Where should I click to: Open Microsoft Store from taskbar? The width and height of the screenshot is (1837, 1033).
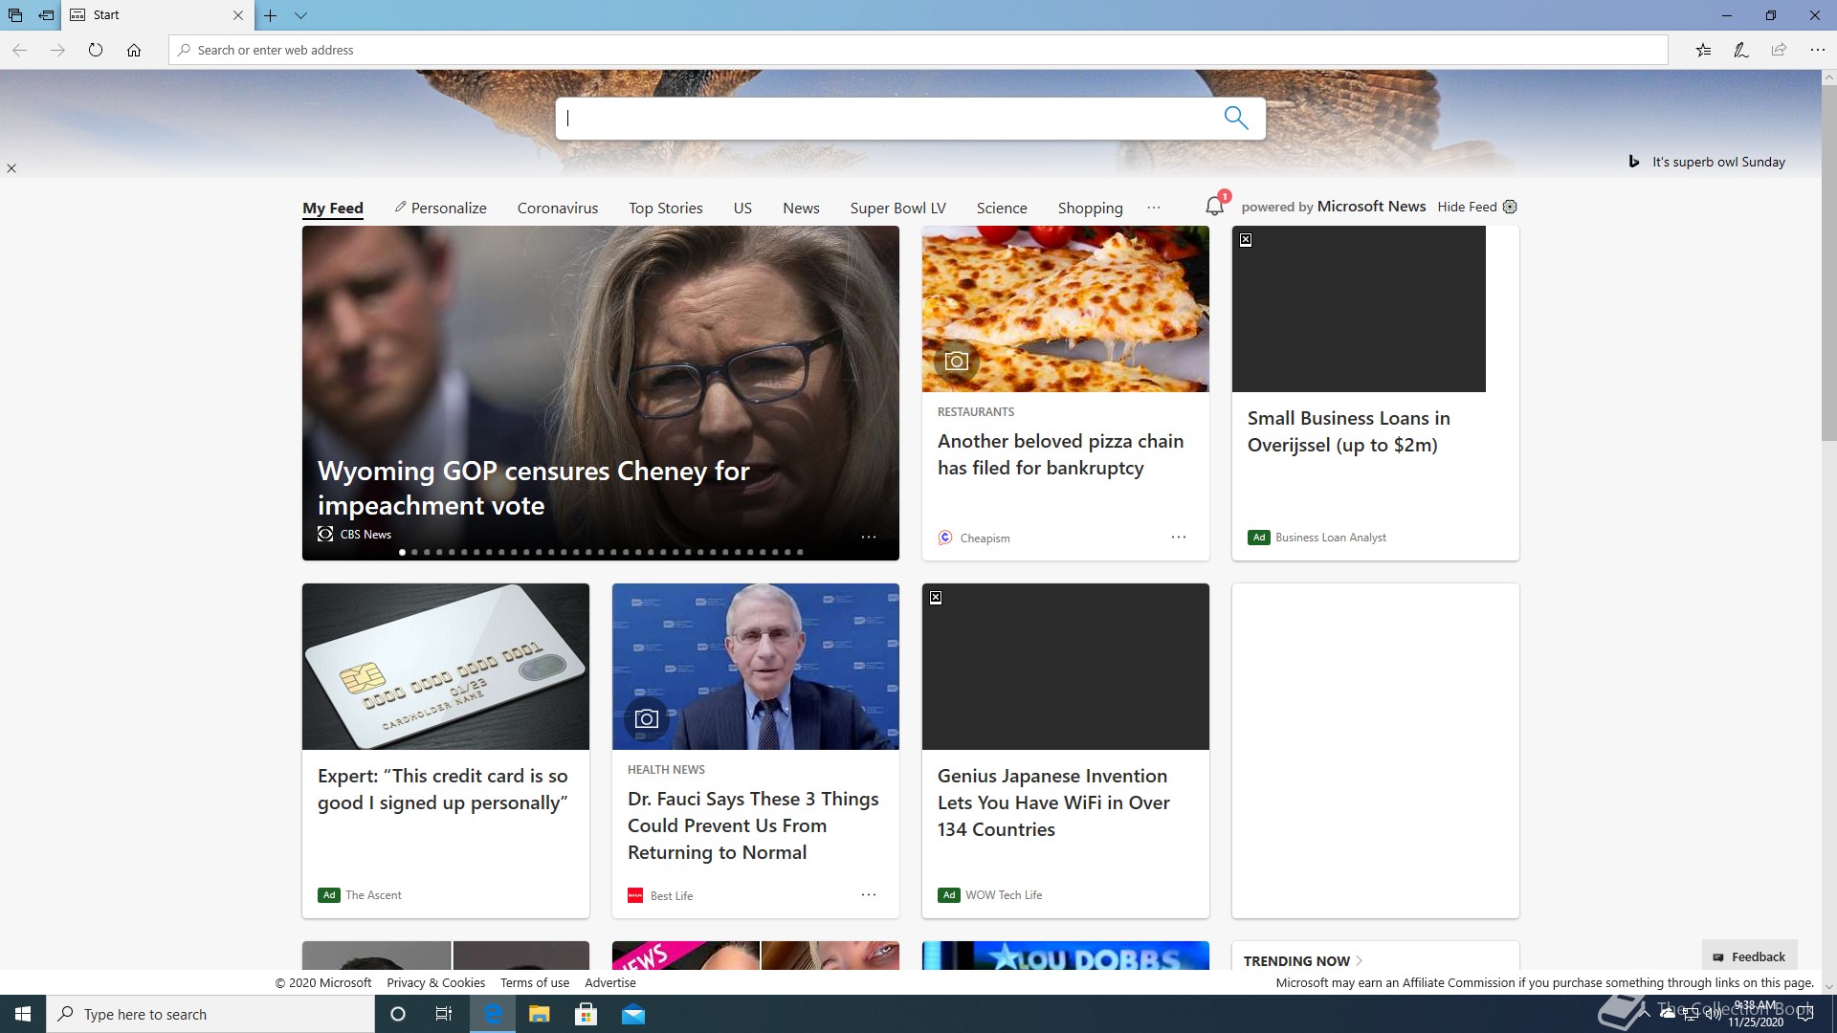point(587,1014)
